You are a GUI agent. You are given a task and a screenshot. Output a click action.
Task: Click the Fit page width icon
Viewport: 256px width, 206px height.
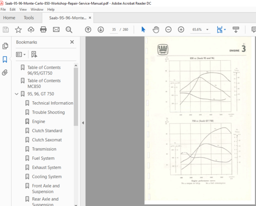click(220, 29)
